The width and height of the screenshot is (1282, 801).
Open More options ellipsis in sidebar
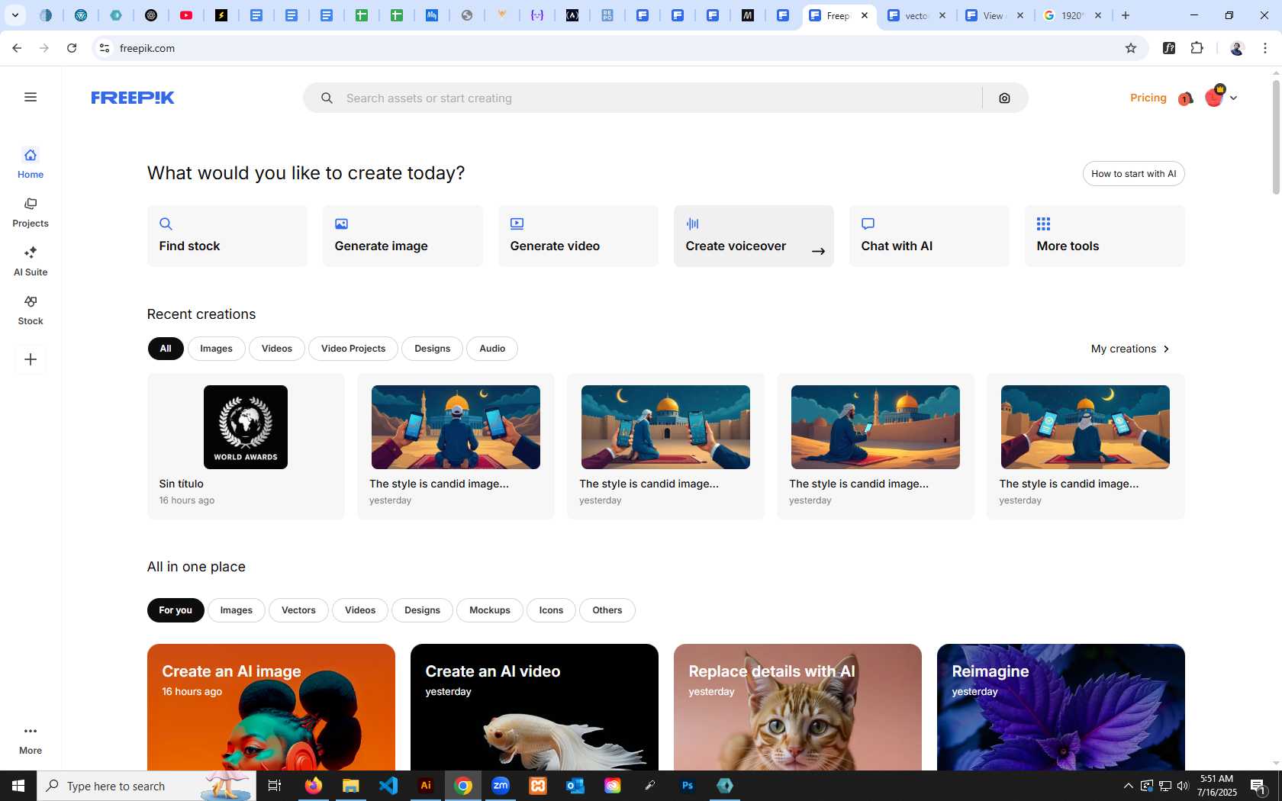click(31, 731)
